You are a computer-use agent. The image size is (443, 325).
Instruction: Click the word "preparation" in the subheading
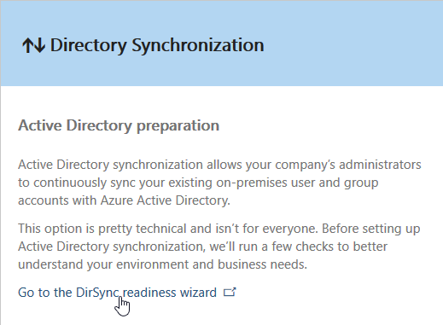point(178,126)
